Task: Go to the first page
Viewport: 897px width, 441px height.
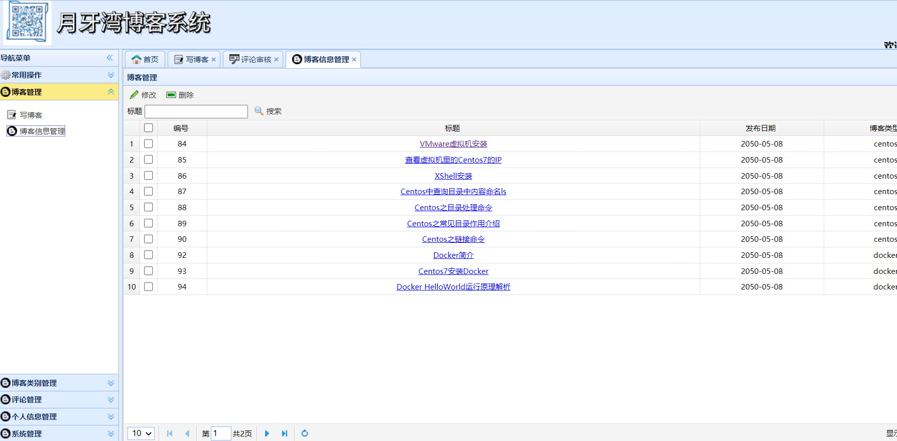Action: point(170,433)
